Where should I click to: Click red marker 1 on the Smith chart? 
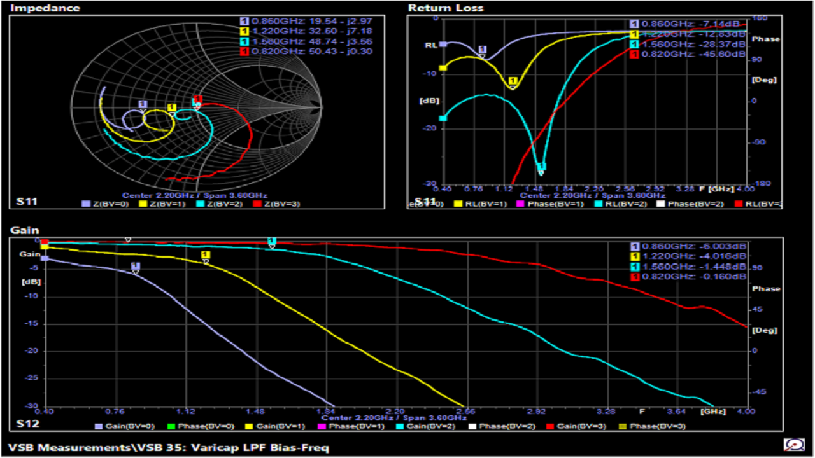click(x=197, y=100)
